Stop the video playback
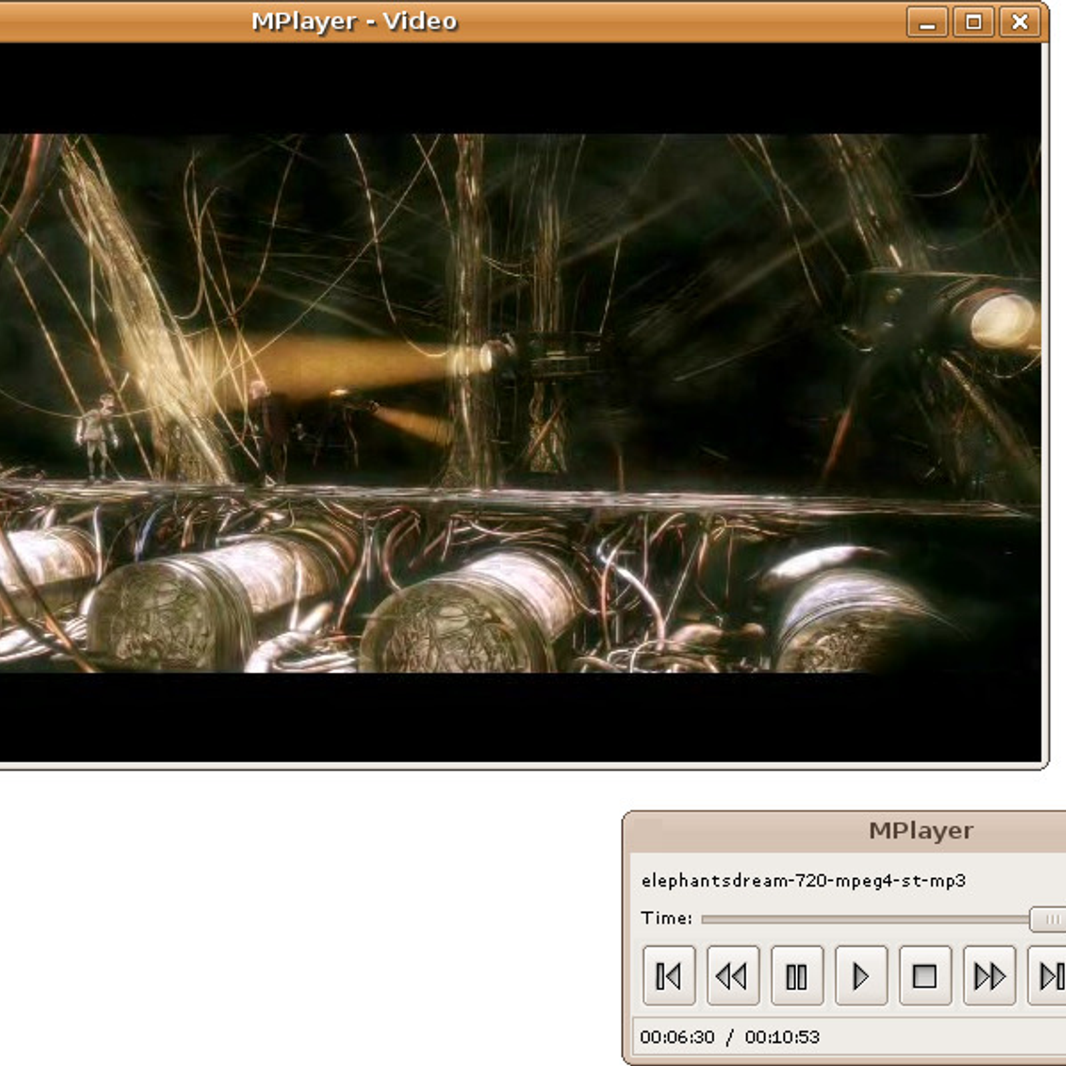The width and height of the screenshot is (1066, 1066). tap(925, 976)
